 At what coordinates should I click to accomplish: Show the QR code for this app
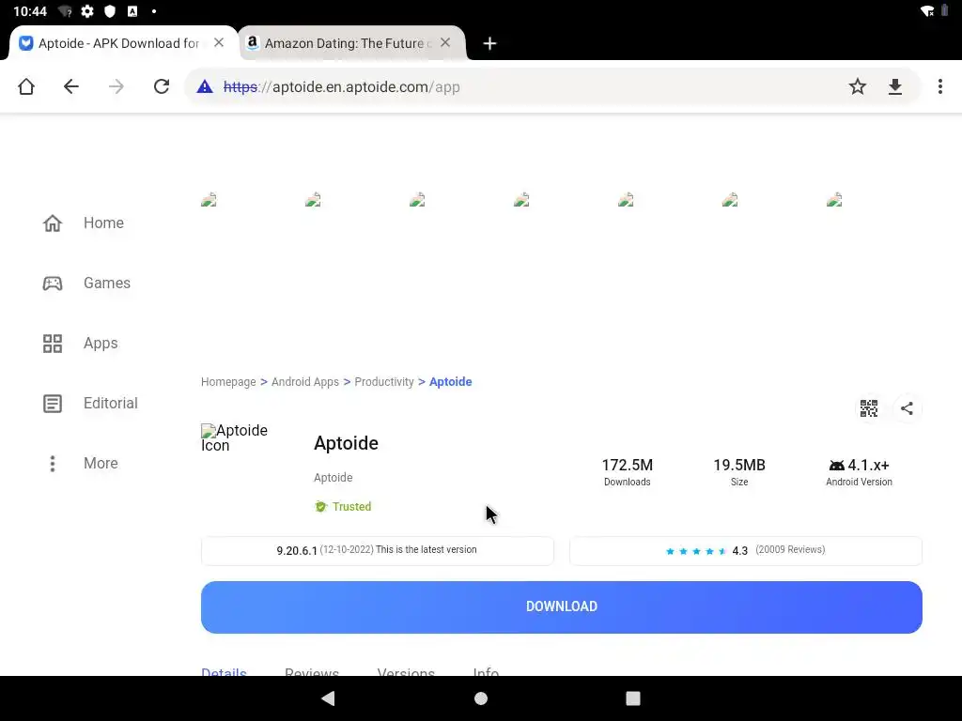coord(869,408)
